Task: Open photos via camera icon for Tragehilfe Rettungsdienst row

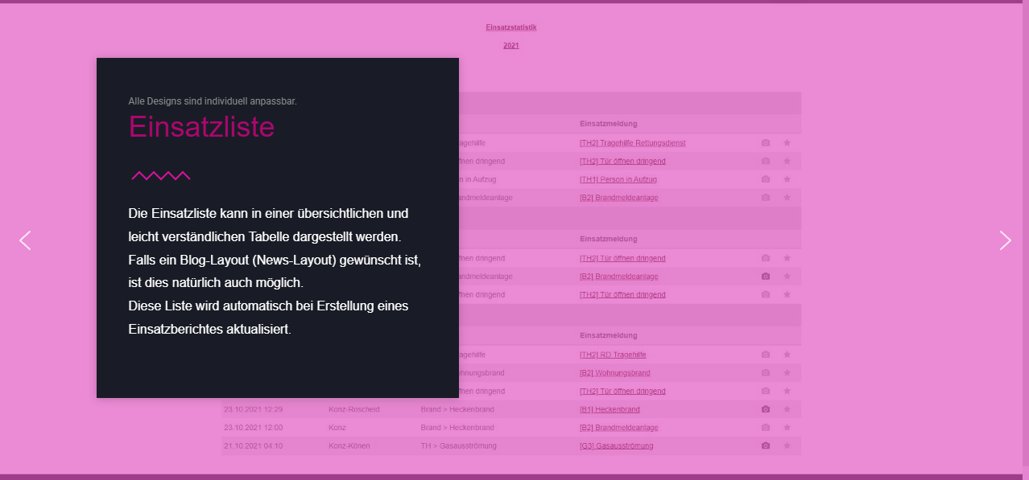Action: 766,143
